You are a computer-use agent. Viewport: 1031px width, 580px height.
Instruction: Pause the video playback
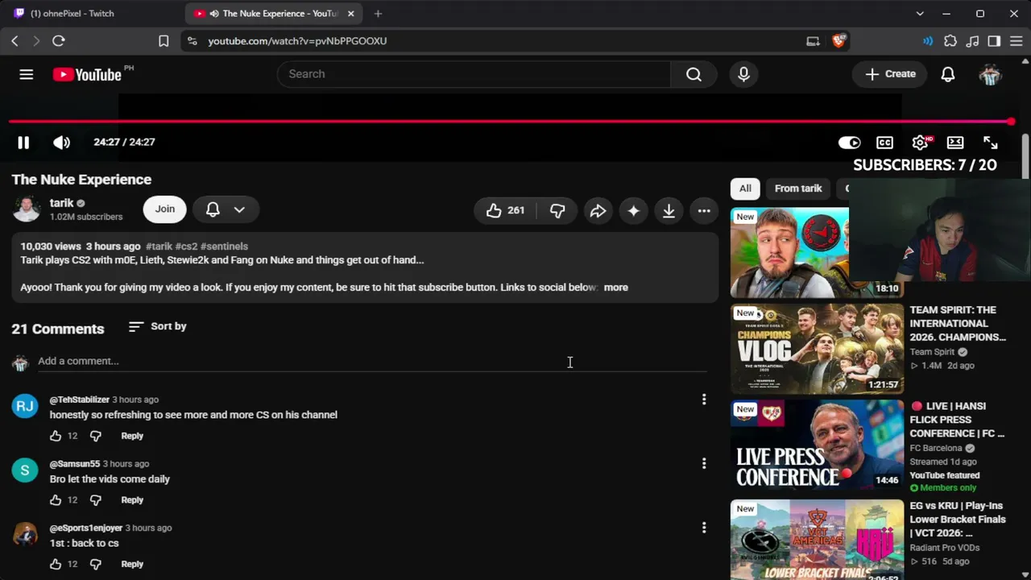point(23,143)
